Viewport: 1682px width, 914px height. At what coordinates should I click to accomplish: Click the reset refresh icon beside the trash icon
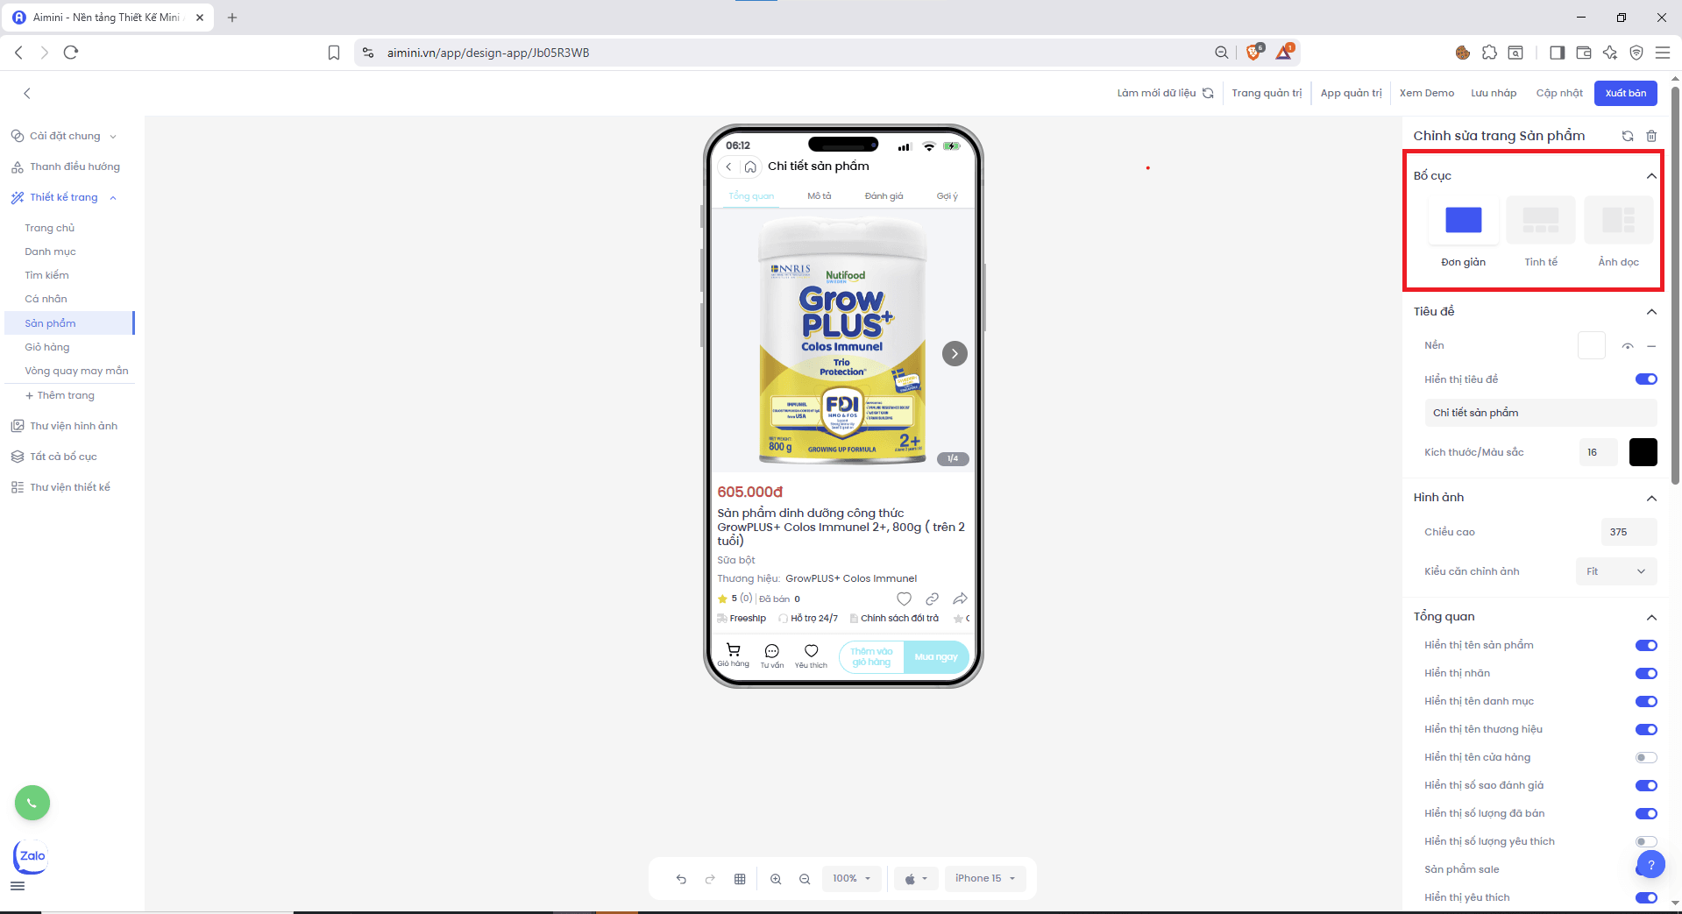point(1628,136)
